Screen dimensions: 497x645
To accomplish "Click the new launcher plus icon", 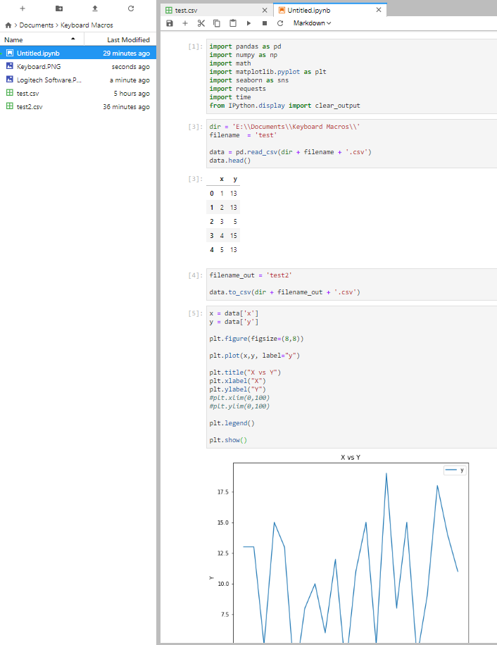I will [x=23, y=8].
